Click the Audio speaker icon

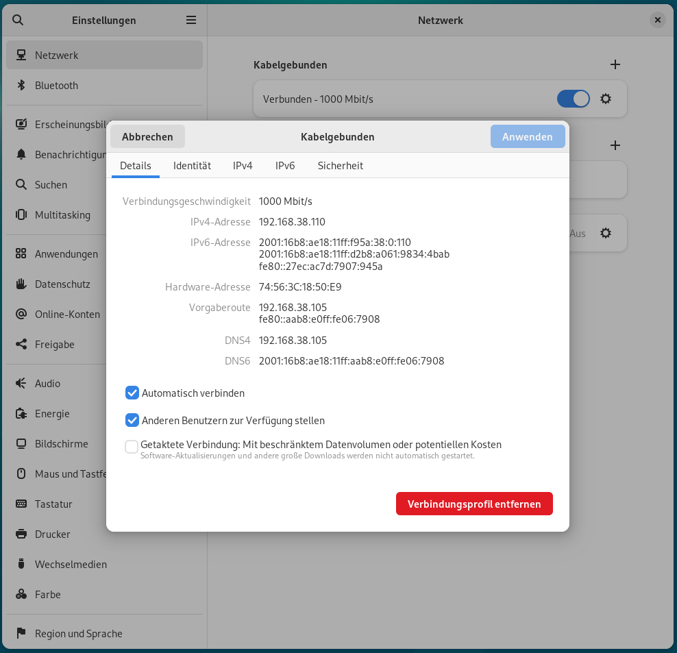21,384
